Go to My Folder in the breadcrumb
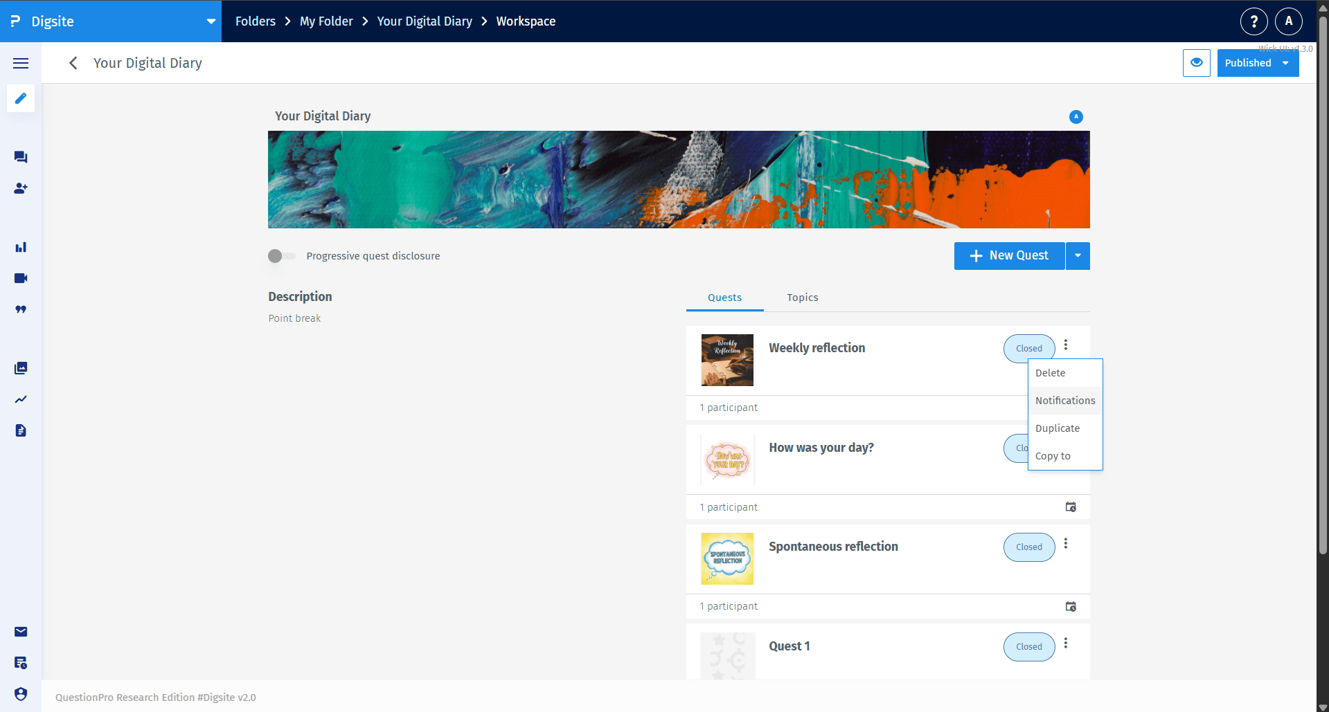Viewport: 1329px width, 712px height. 326,21
